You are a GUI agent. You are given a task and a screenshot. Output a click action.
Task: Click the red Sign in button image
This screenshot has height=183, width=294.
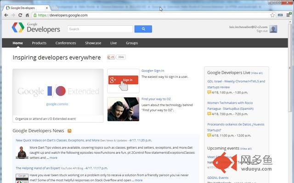tap(123, 80)
